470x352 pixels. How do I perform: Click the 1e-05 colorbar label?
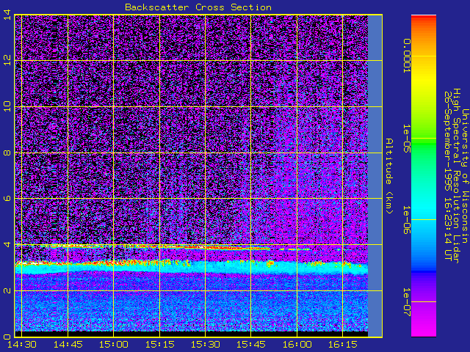pyautogui.click(x=406, y=139)
